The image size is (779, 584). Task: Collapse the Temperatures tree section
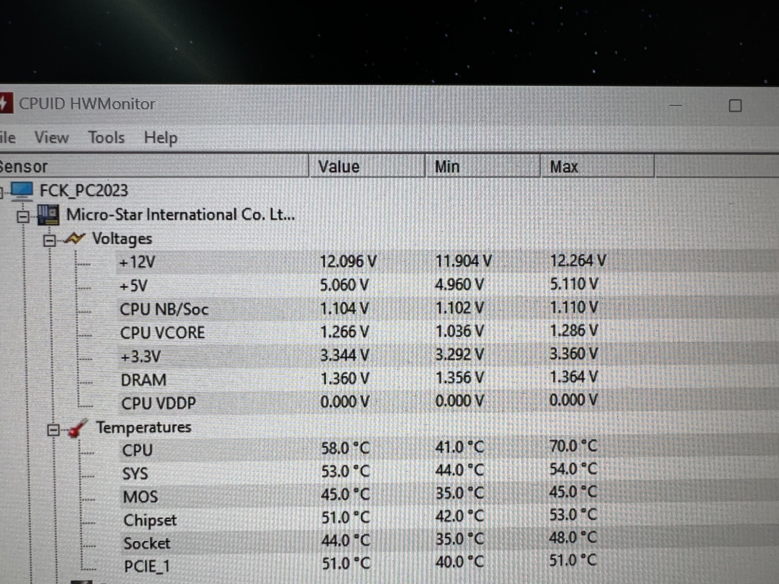click(x=53, y=430)
